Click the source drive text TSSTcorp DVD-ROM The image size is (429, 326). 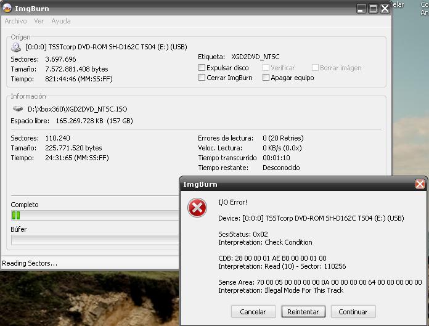coord(106,47)
